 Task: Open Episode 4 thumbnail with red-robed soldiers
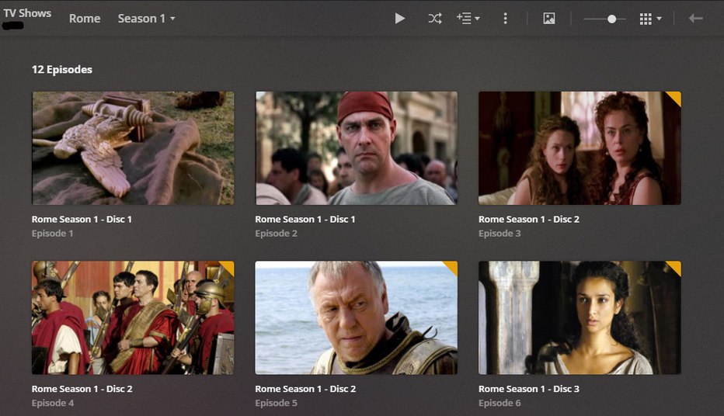click(x=133, y=317)
